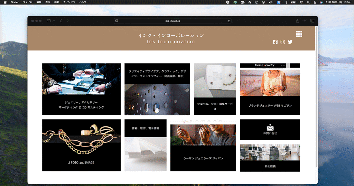Click the page reader icon in address bar
The height and width of the screenshot is (186, 354).
(117, 21)
